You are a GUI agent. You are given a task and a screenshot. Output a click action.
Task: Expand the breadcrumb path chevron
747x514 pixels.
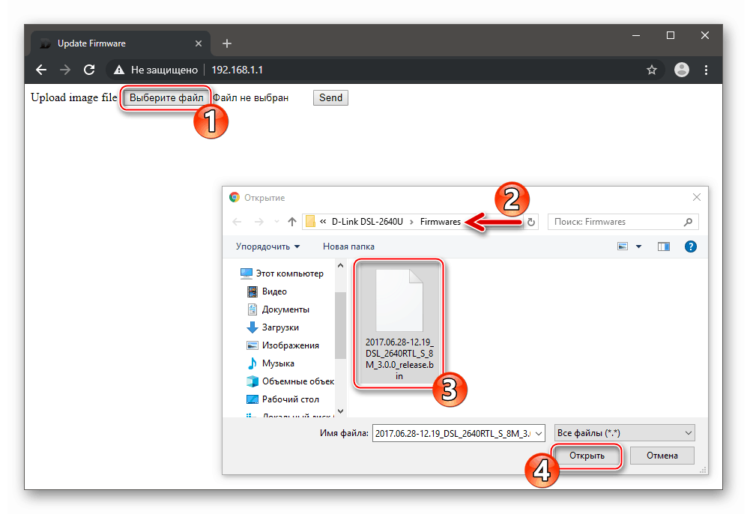coord(323,222)
